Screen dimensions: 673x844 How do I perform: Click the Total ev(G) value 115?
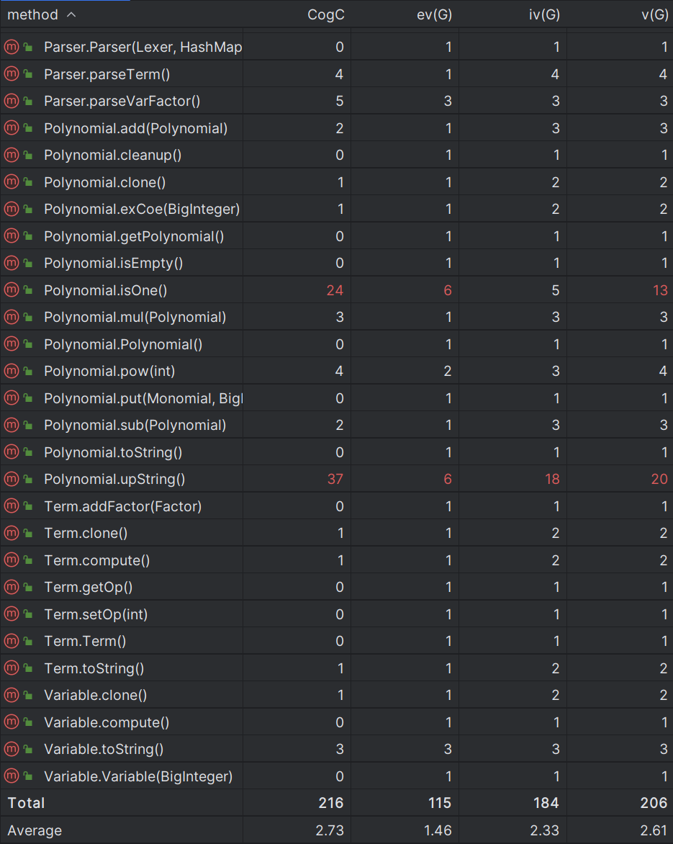coord(440,803)
